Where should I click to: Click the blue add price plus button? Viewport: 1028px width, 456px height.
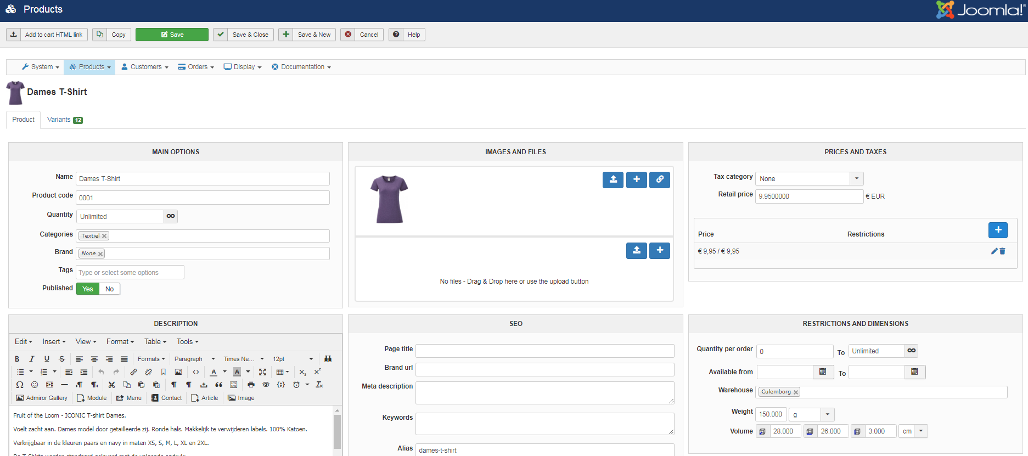(997, 230)
